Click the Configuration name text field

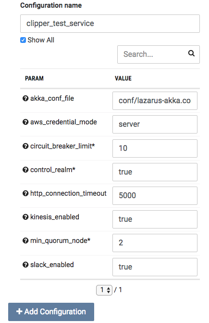(x=110, y=24)
